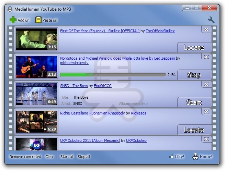Click the SNSD stage video thumbnail

37,94
